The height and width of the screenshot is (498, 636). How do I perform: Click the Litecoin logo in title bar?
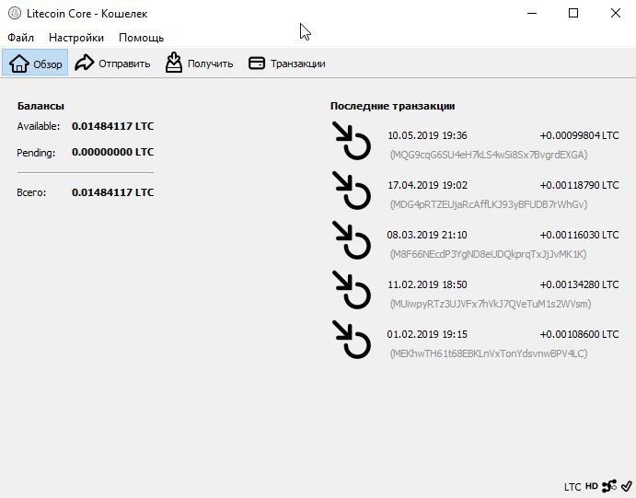coord(14,13)
